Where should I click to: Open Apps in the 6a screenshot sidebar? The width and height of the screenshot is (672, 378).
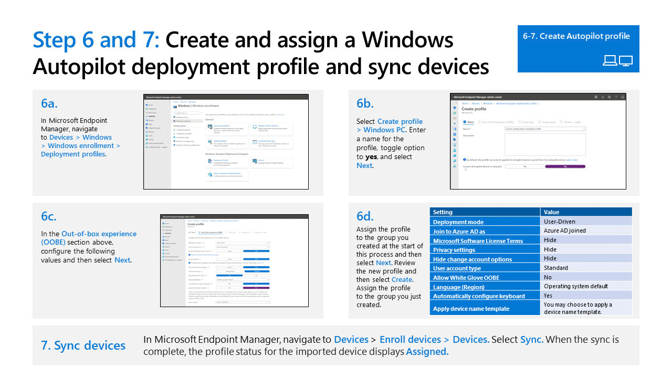(149, 124)
